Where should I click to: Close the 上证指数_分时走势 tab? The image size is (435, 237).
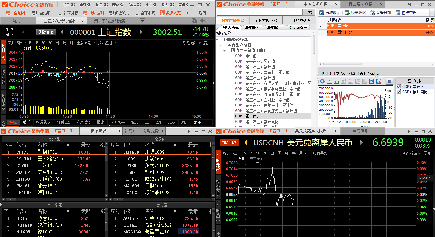83,20
